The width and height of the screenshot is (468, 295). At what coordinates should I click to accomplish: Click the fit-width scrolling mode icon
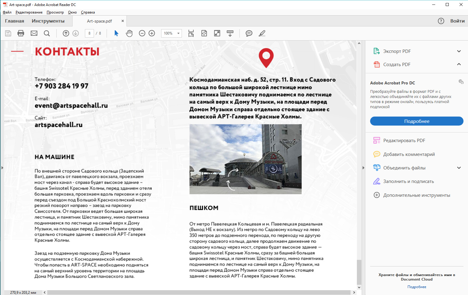tap(191, 33)
